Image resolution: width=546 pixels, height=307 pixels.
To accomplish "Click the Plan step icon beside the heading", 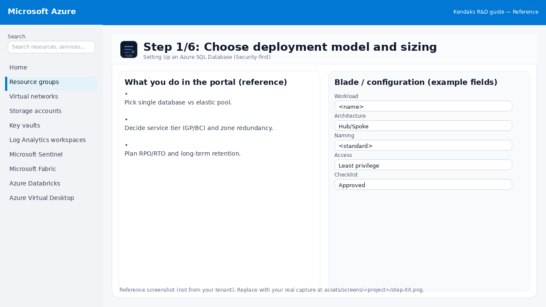I will click(x=129, y=49).
